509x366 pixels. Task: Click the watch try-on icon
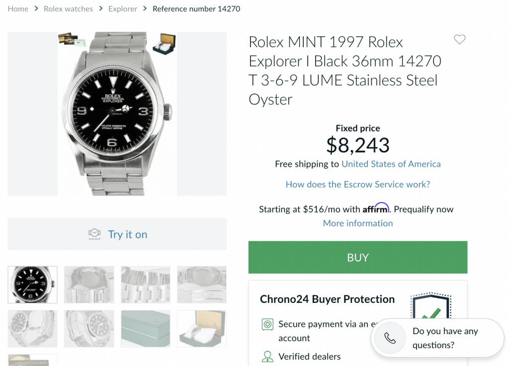pos(94,234)
